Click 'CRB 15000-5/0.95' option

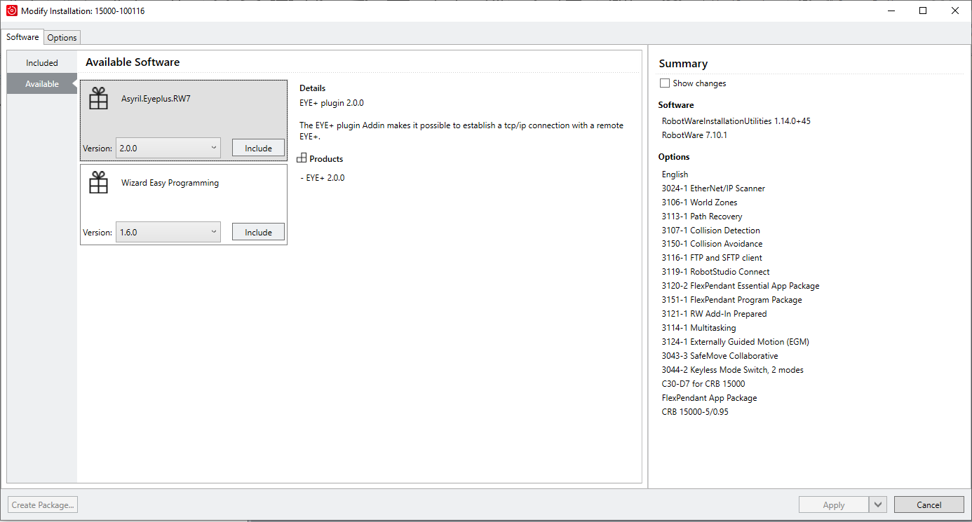[x=695, y=412]
